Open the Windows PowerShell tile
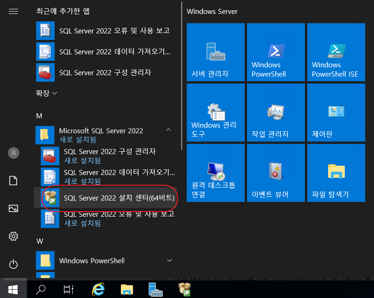The height and width of the screenshot is (298, 374). coord(276,52)
